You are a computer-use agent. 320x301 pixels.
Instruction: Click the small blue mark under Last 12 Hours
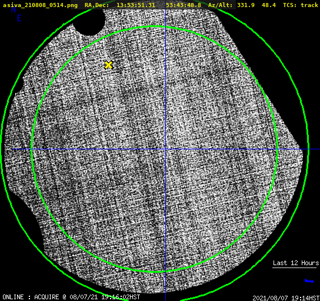tap(309, 281)
